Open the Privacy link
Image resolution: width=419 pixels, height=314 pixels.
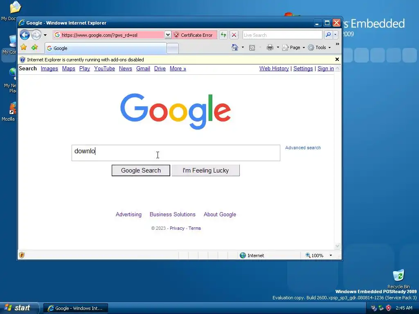click(177, 228)
